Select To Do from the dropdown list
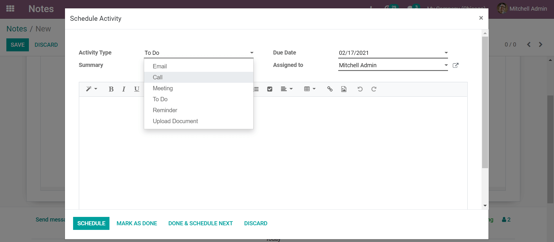This screenshot has width=554, height=242. coord(199,99)
